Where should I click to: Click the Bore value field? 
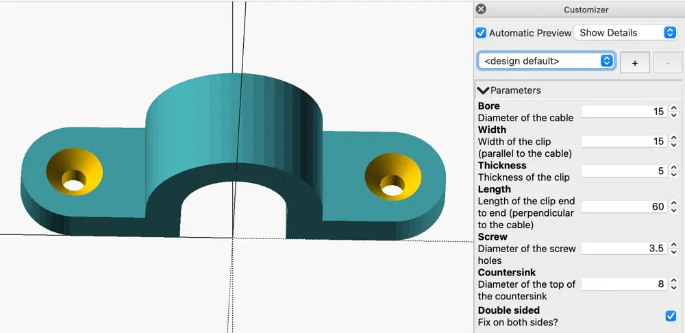coord(624,112)
